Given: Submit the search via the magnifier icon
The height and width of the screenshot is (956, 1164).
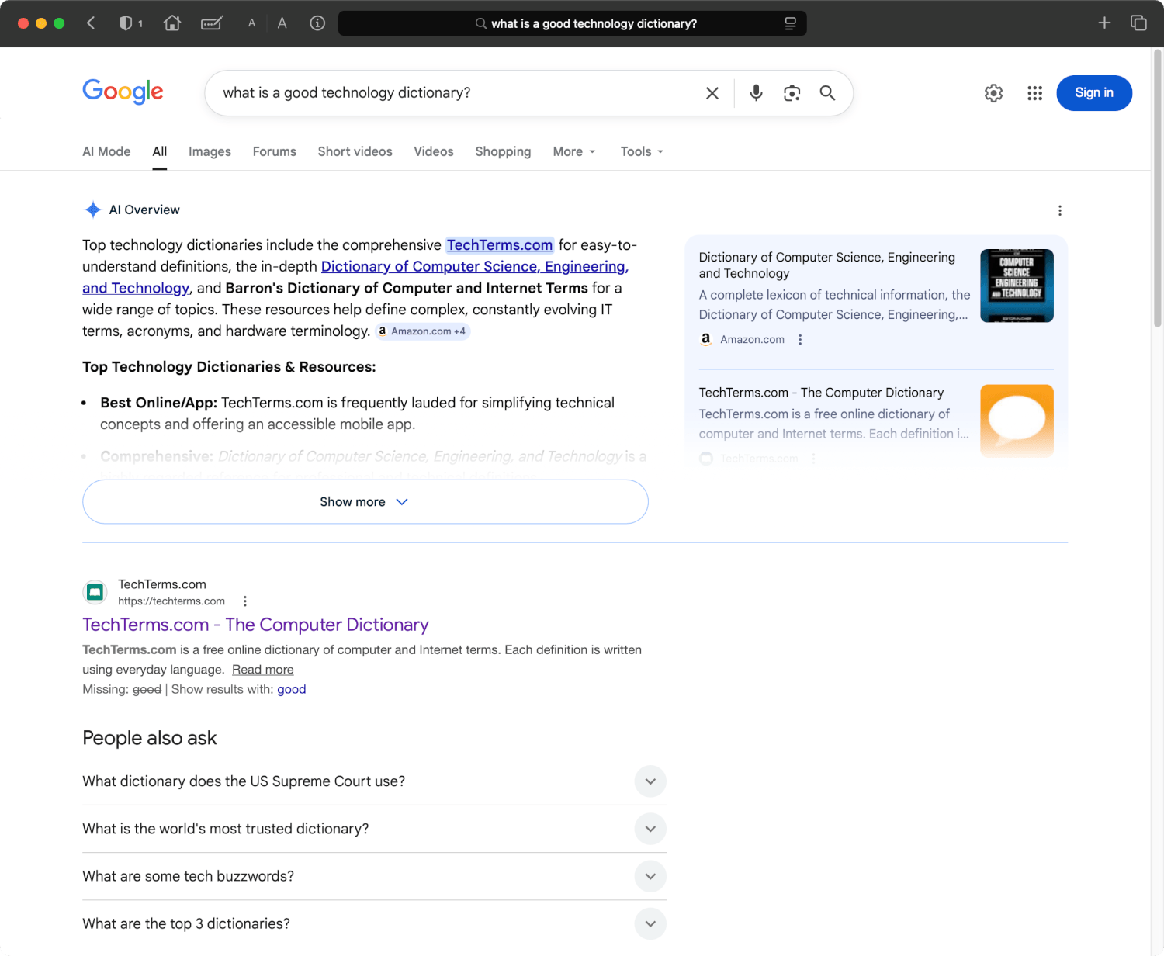Looking at the screenshot, I should pos(827,92).
